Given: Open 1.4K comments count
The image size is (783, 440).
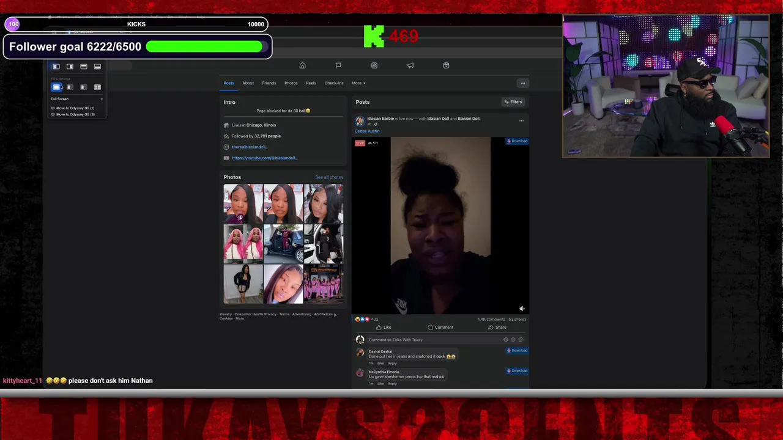Looking at the screenshot, I should pos(491,319).
